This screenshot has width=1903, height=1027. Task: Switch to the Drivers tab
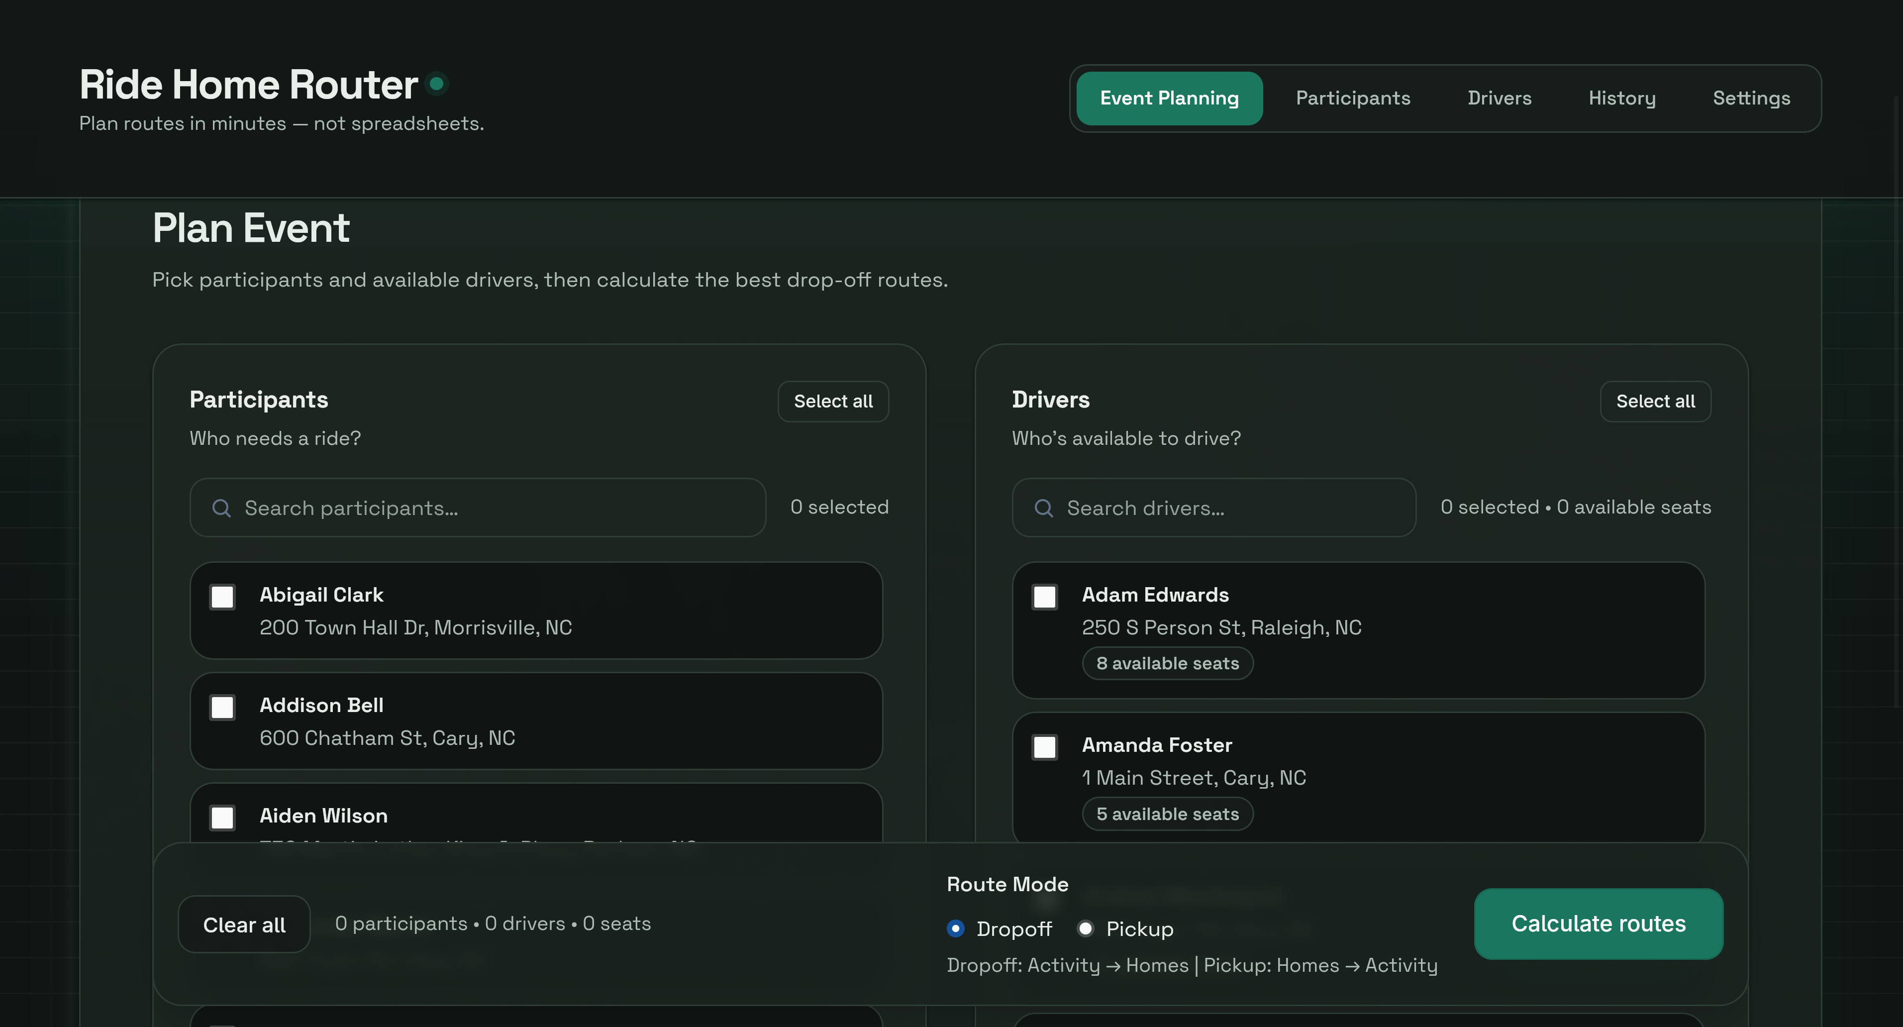coord(1499,98)
